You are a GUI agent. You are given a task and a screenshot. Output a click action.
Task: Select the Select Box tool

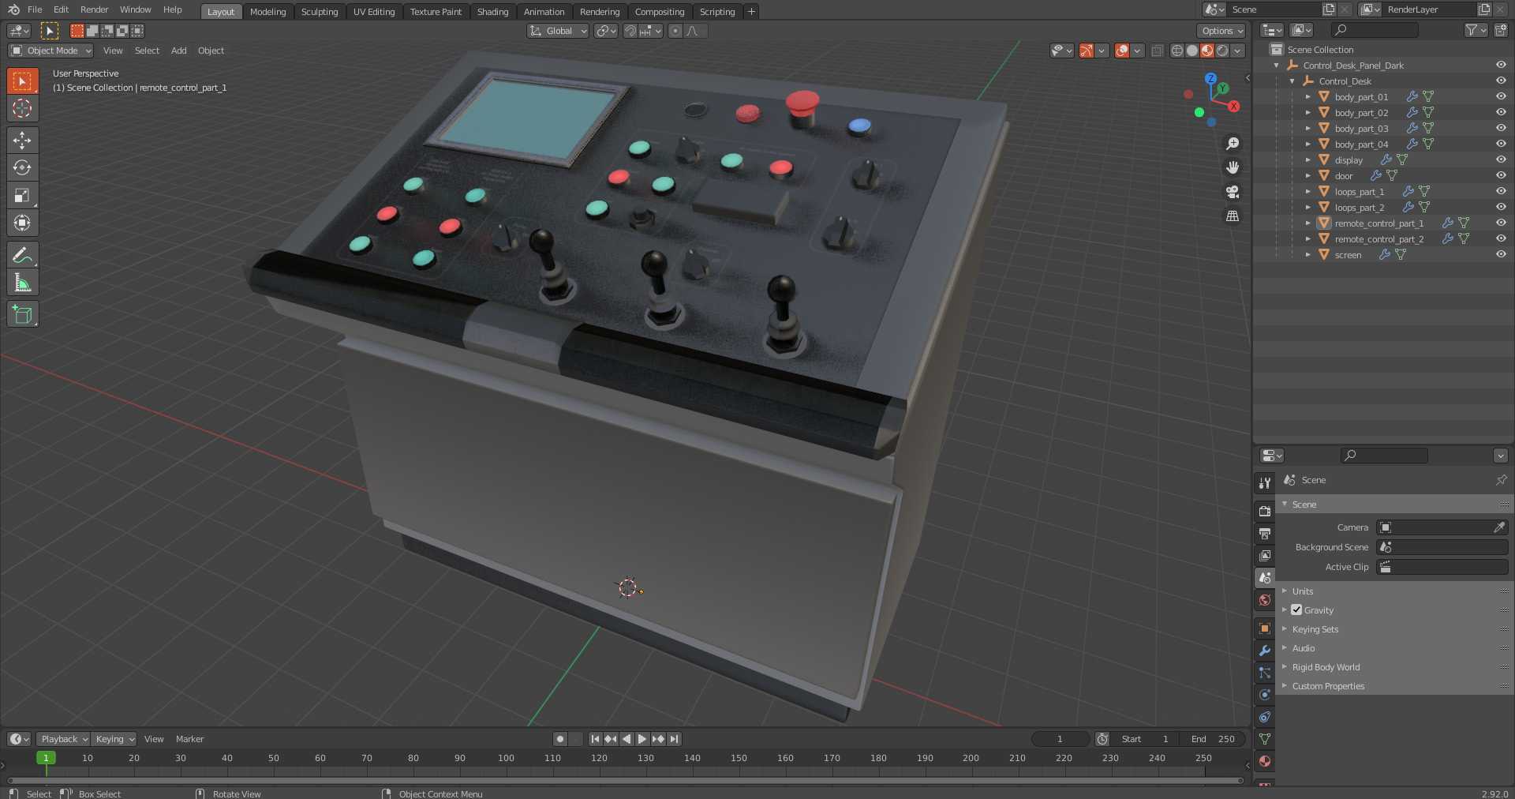[x=22, y=81]
